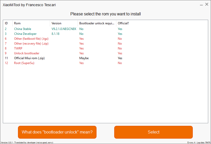The image size is (211, 144).
Task: Minimize the XiaoMiTool window
Action: [x=201, y=4]
